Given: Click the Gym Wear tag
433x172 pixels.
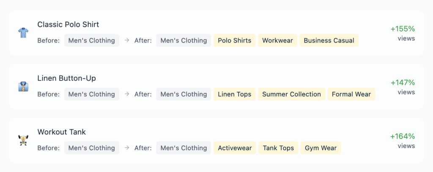Looking at the screenshot, I should (321, 148).
